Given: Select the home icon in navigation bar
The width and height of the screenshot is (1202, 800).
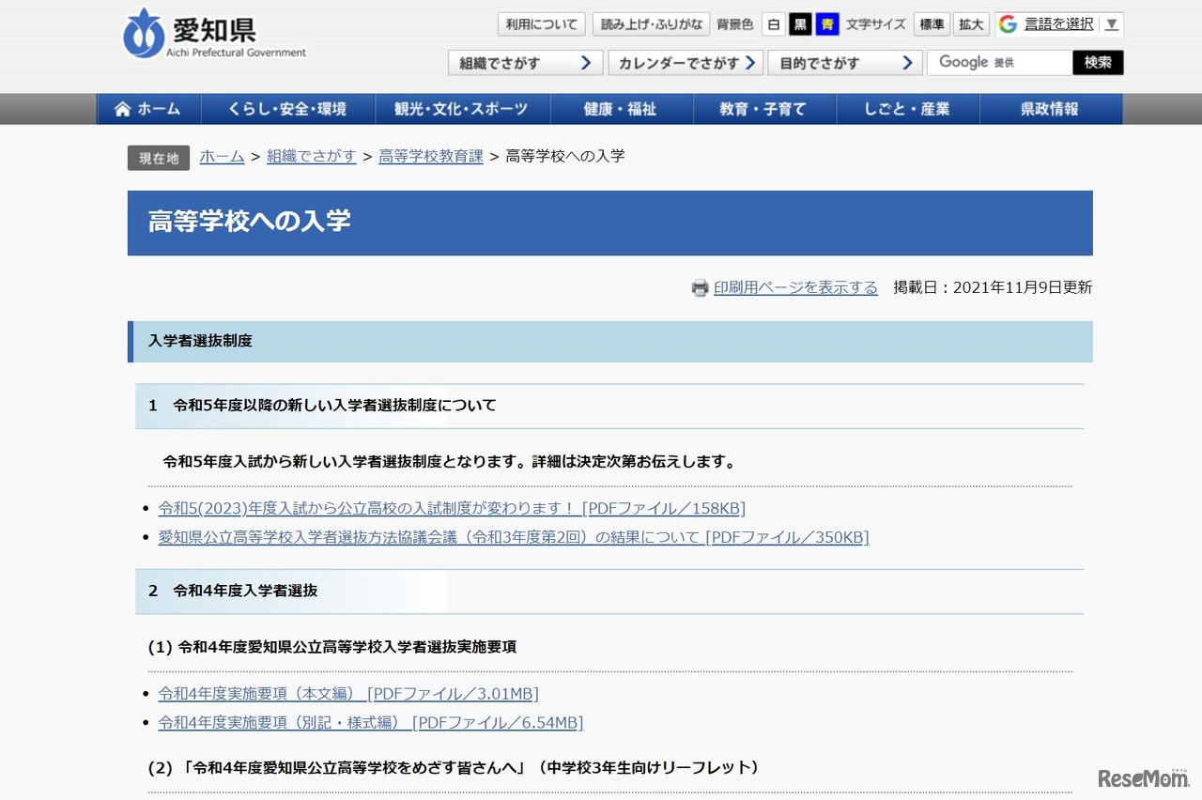Looking at the screenshot, I should [x=121, y=109].
